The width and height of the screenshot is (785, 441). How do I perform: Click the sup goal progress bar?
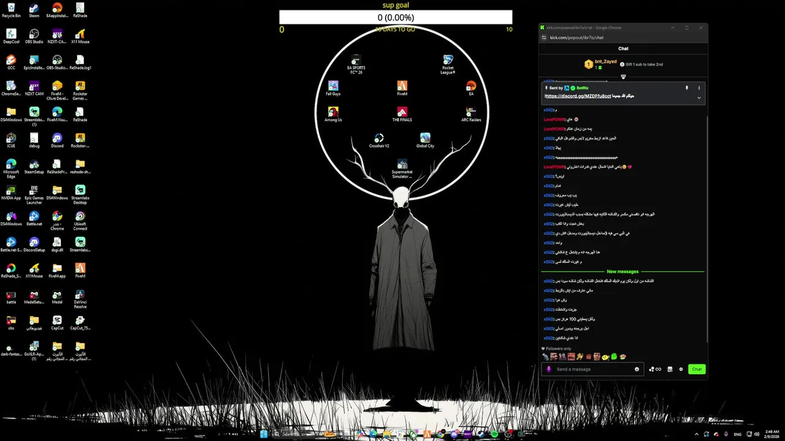396,17
